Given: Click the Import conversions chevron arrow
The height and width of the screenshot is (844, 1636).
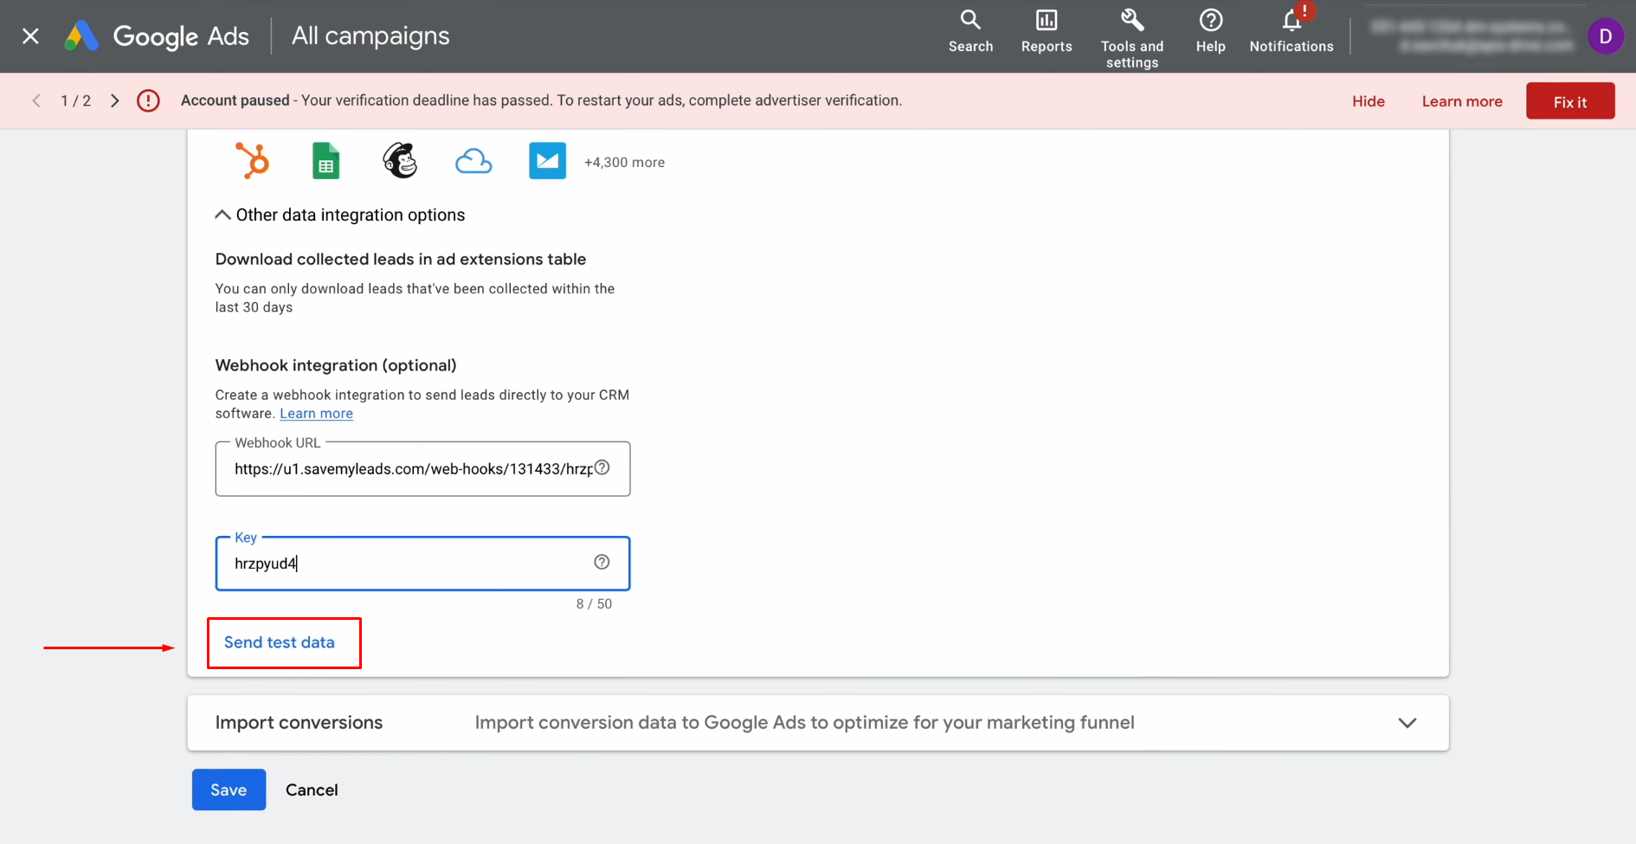Looking at the screenshot, I should (x=1407, y=723).
